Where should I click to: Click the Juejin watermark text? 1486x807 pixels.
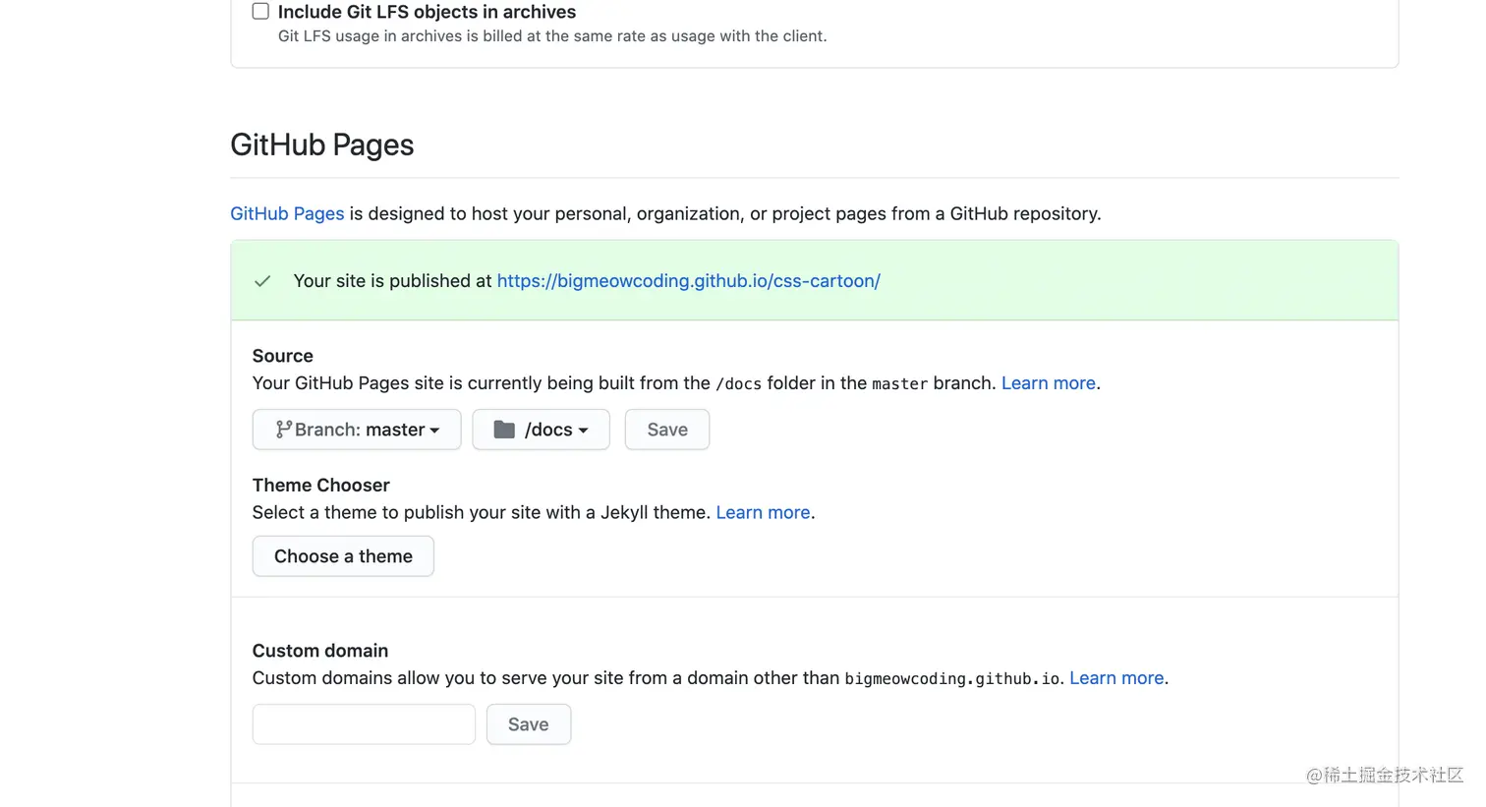point(1384,776)
